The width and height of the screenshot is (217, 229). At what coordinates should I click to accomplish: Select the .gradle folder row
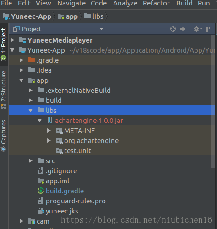pos(112,60)
